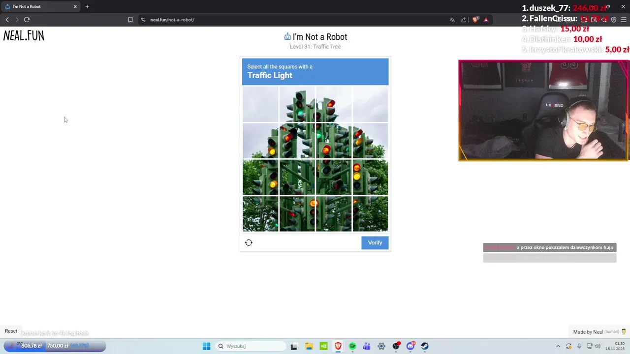Expand the hidden system tray icons chevron
This screenshot has width=630, height=354.
click(558, 346)
